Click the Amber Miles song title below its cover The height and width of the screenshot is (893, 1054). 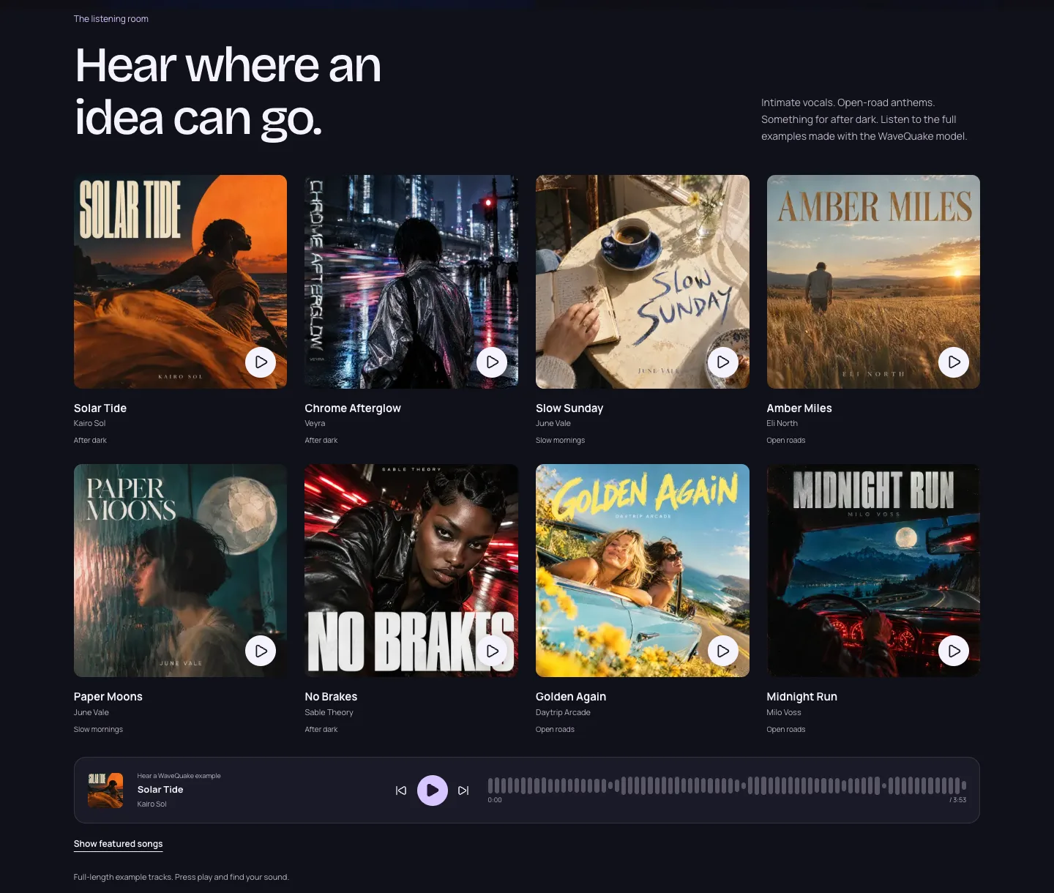coord(799,408)
